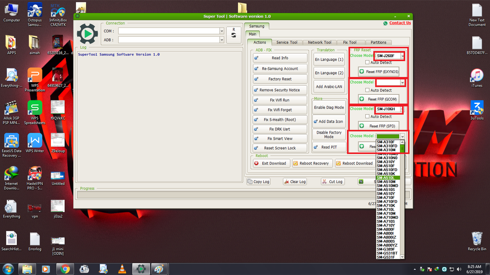Select the Main tab
The height and width of the screenshot is (275, 490).
click(x=253, y=34)
